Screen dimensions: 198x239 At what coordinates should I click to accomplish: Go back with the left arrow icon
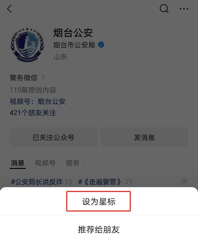[x=10, y=9]
